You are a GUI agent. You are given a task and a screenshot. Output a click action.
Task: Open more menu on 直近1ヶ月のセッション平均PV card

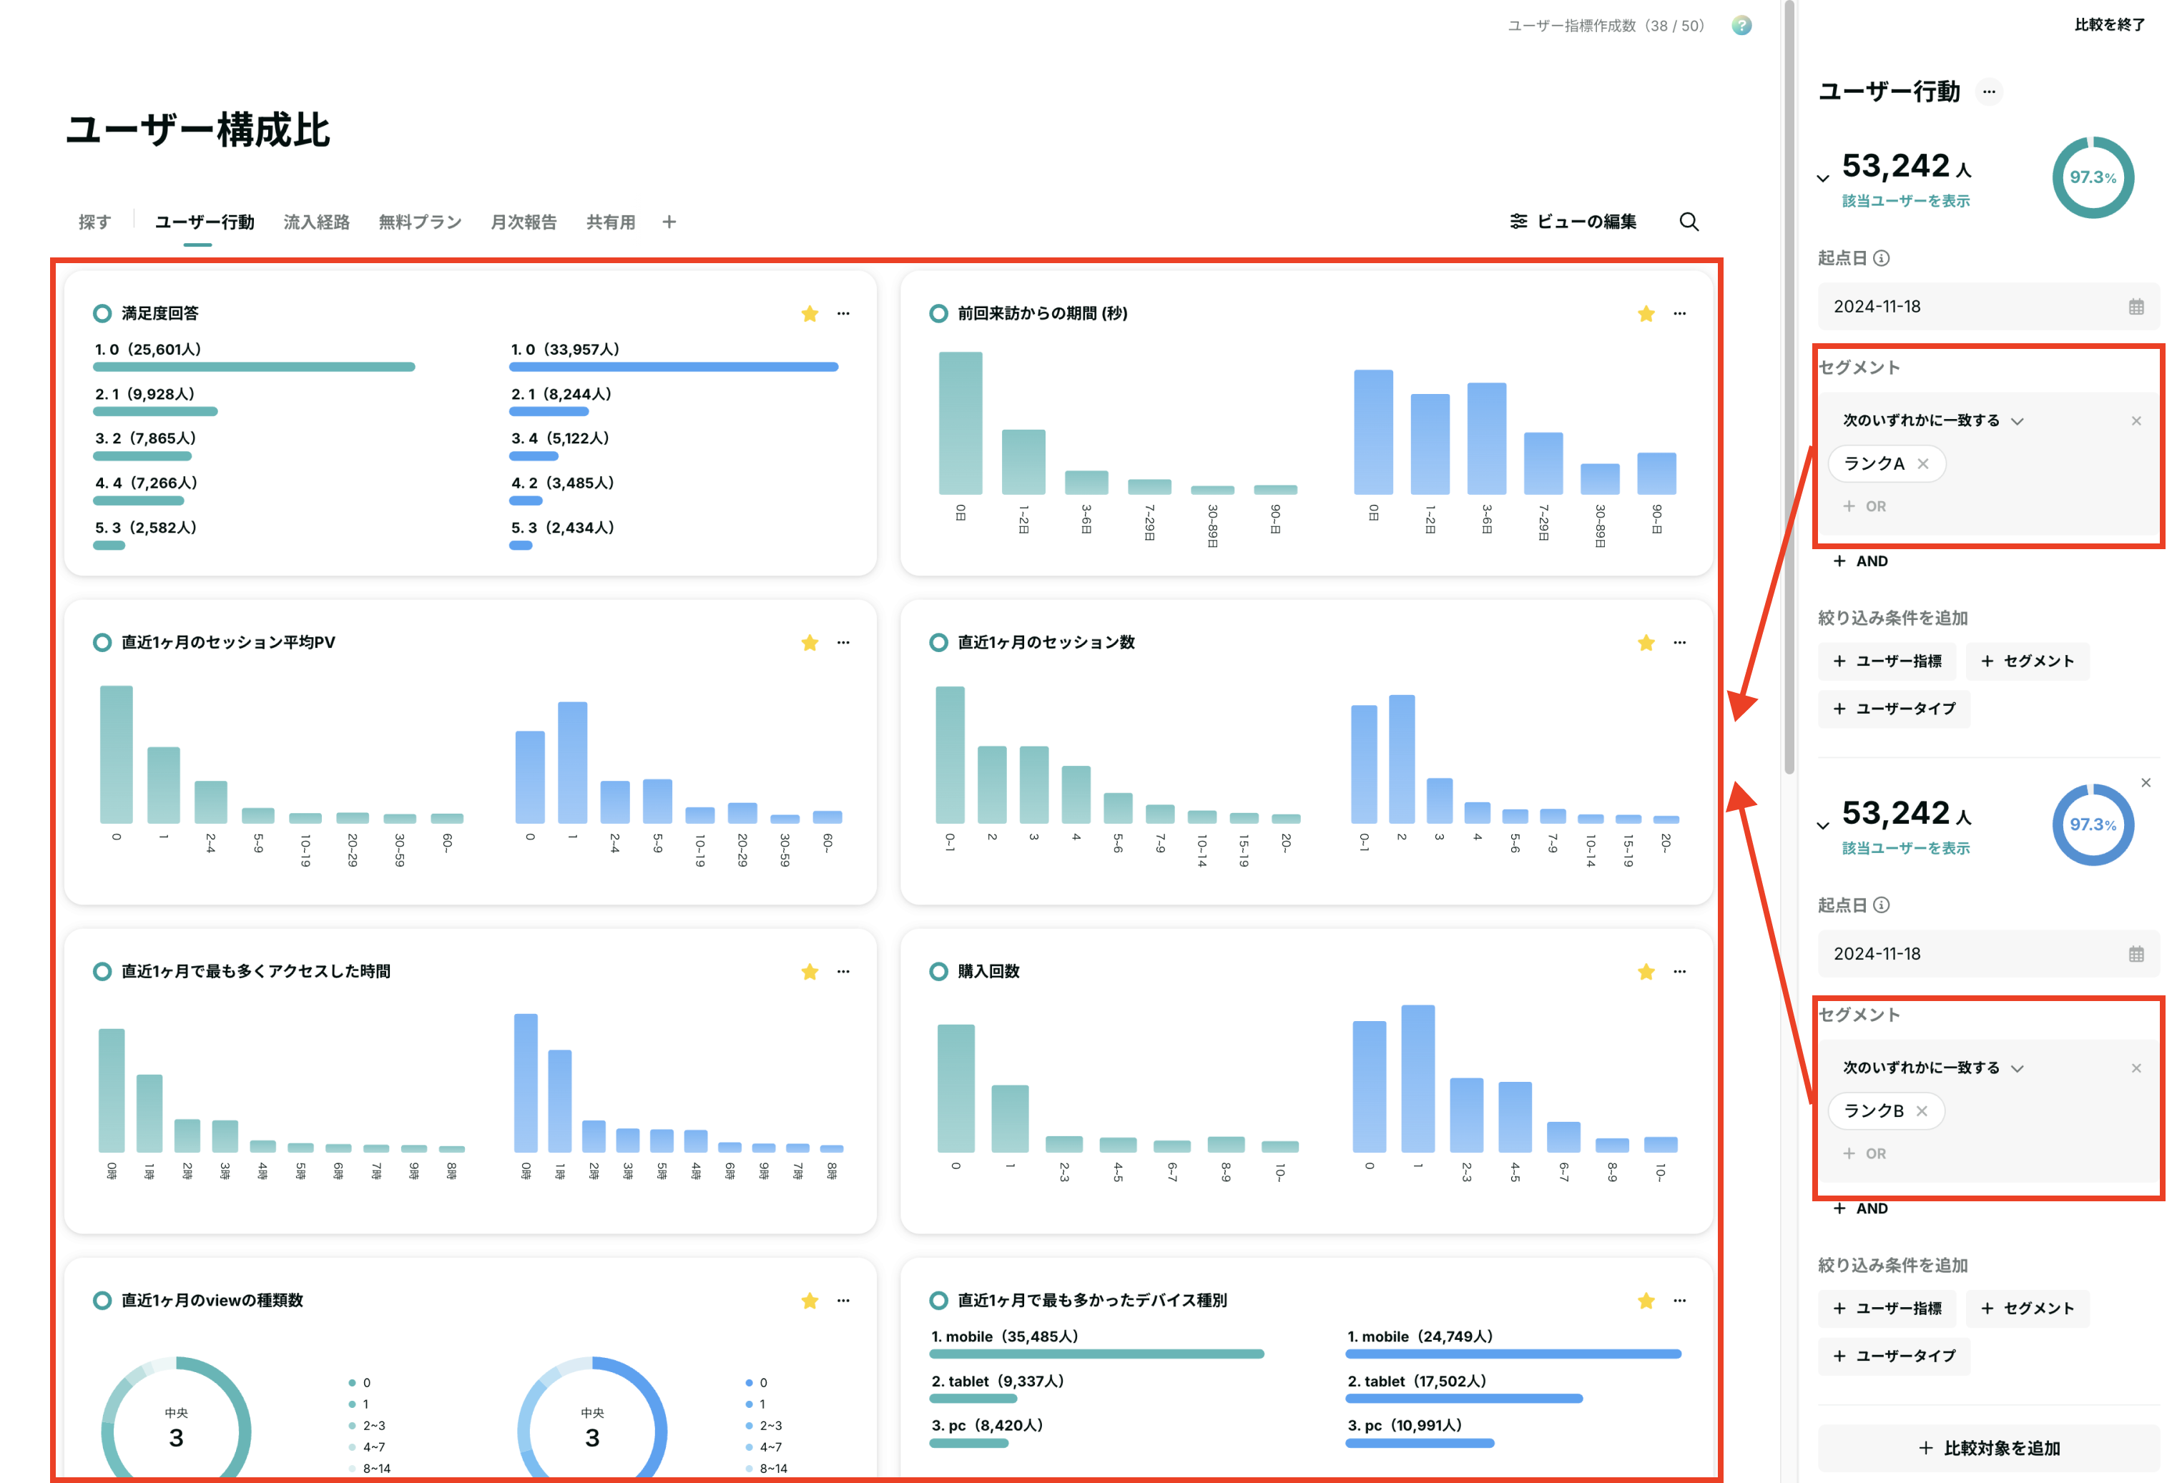click(x=843, y=643)
